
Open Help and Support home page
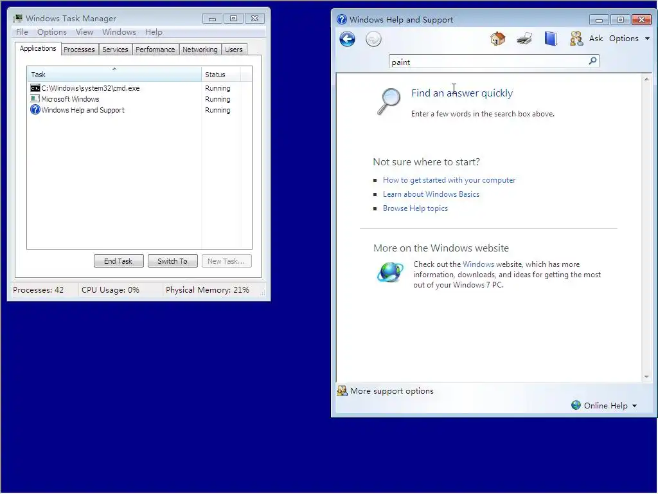point(498,39)
